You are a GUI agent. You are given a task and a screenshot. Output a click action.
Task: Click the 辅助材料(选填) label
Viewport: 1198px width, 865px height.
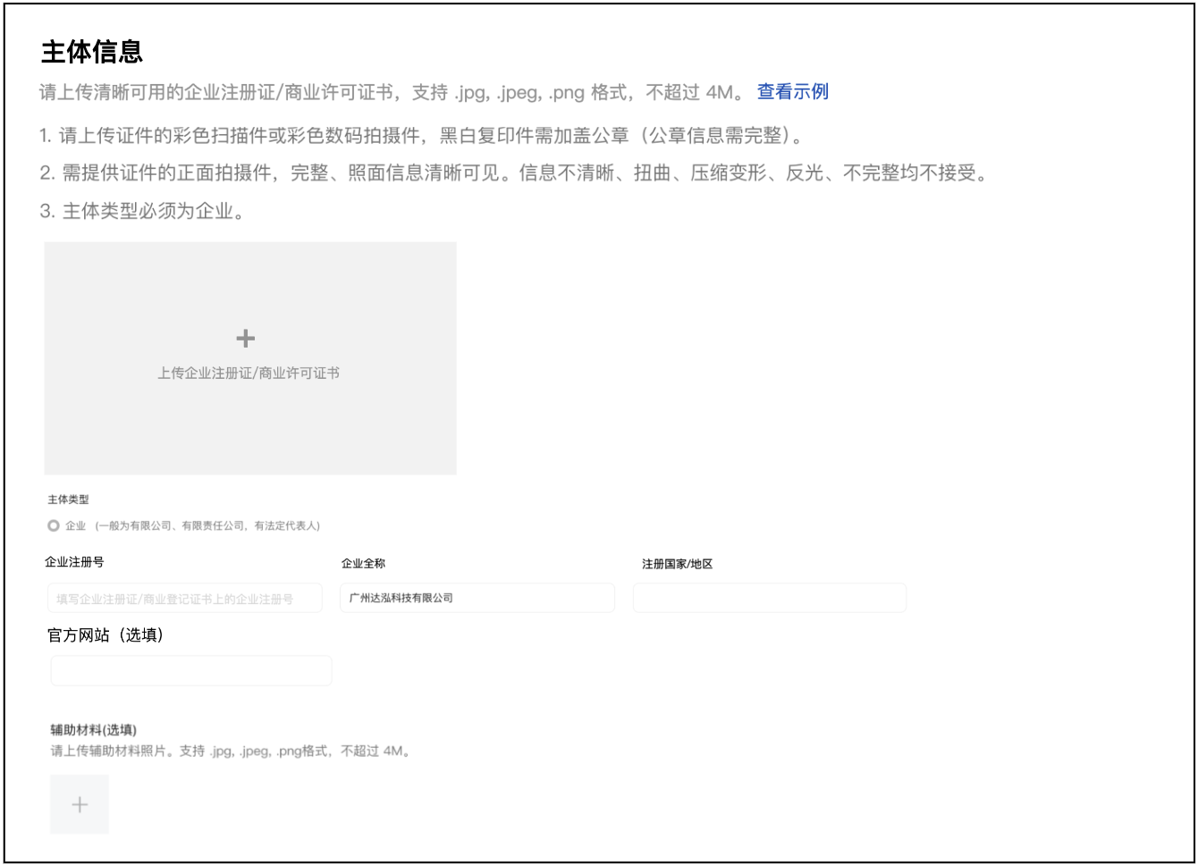pos(94,730)
